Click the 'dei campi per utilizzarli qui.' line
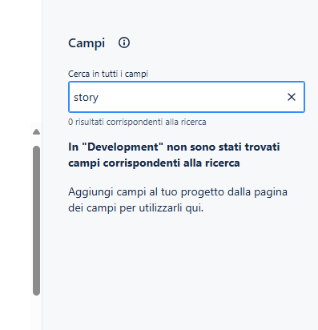This screenshot has height=330, width=318. (x=135, y=207)
